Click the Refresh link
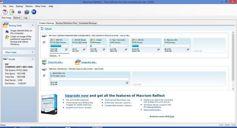Viewport: 237px width, 128px height. [48, 29]
